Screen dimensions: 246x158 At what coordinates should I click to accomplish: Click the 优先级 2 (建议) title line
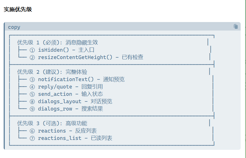[x=52, y=72]
